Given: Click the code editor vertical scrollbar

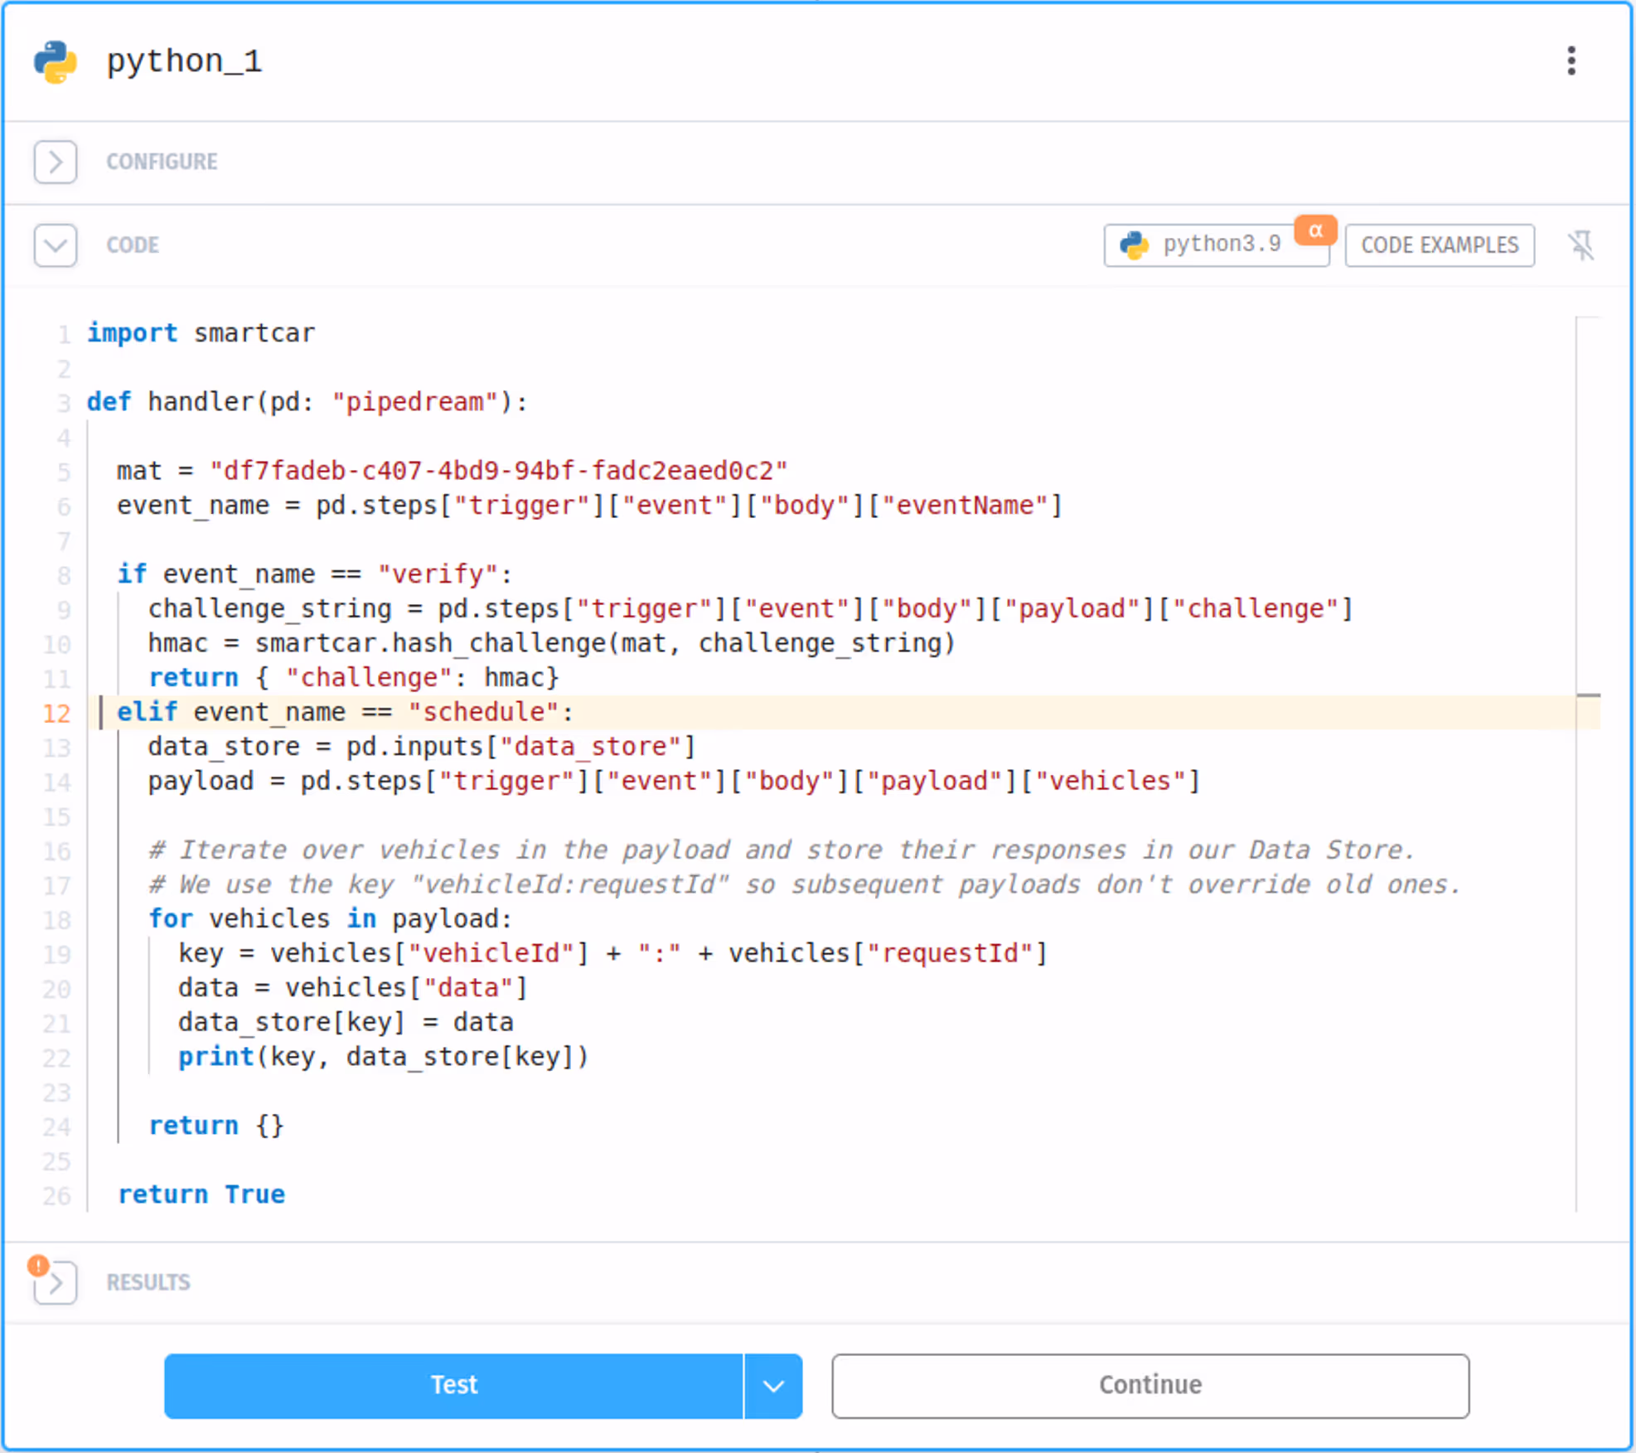Looking at the screenshot, I should 1588,763.
